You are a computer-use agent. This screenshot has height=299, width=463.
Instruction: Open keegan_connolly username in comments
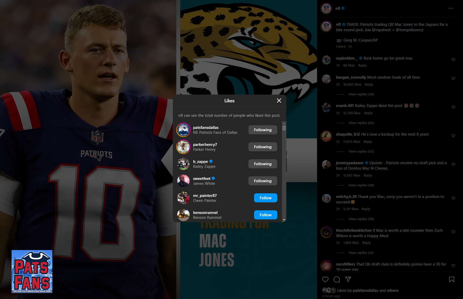point(351,77)
